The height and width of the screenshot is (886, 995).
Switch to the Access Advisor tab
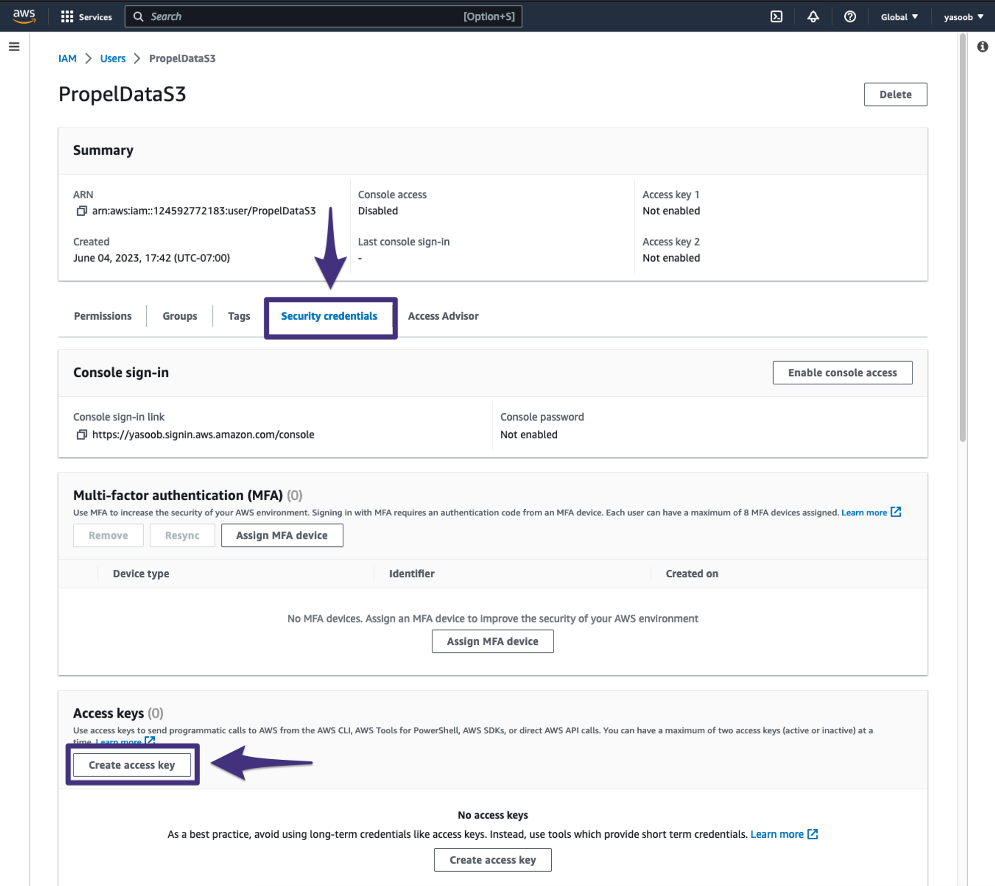coord(443,316)
